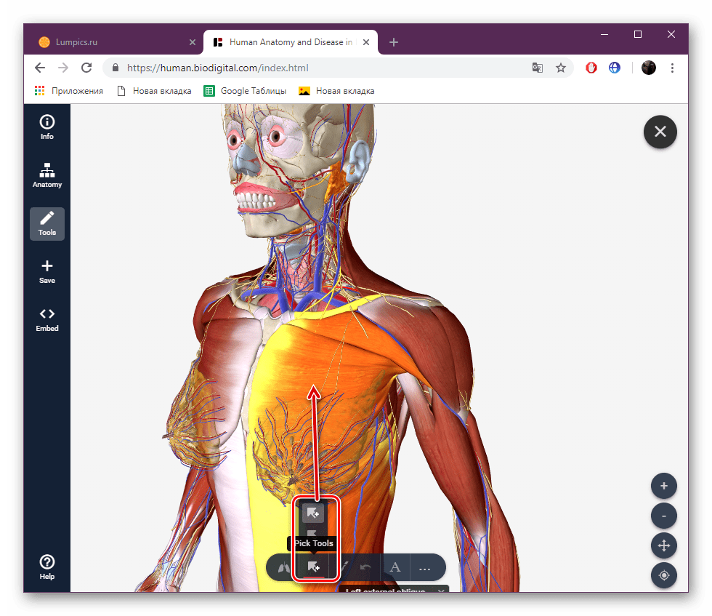Bookmark the page with the star icon
The height and width of the screenshot is (616, 712).
tap(561, 67)
